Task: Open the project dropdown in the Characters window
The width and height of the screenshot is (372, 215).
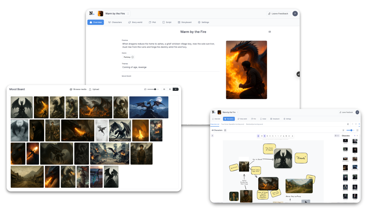Action: (x=228, y=112)
